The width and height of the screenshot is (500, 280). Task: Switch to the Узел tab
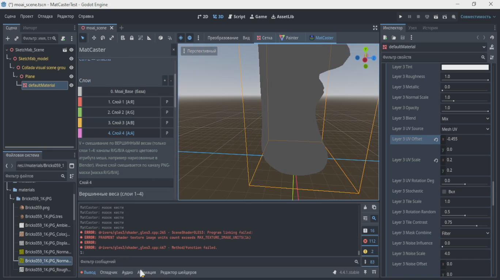point(412,28)
